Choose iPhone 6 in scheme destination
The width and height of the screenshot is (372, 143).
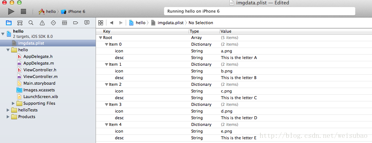pos(73,12)
